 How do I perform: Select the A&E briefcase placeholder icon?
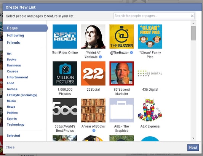coord(121,110)
